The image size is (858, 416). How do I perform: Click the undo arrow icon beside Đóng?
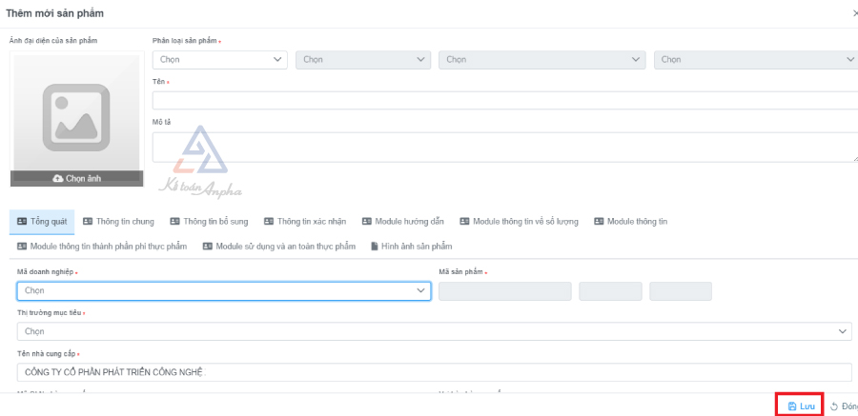(x=834, y=406)
